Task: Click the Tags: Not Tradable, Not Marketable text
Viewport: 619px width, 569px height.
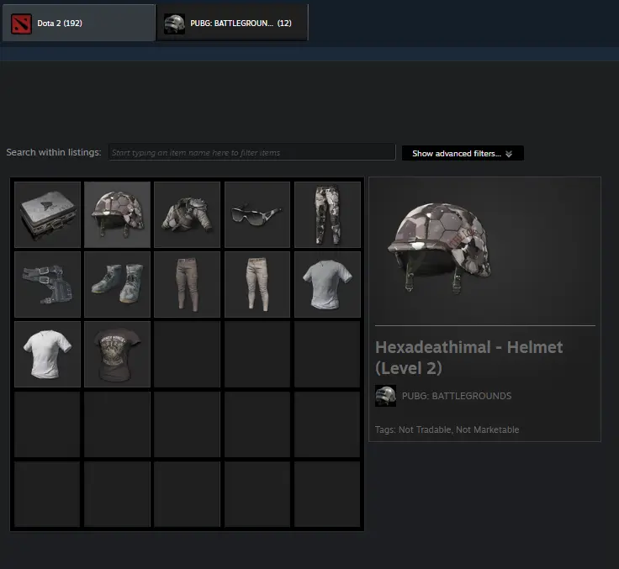Action: (447, 429)
